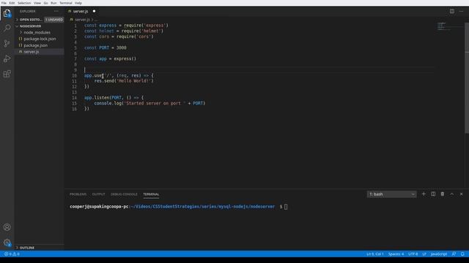Change language mode 'JavaScript' in status bar

point(438,254)
